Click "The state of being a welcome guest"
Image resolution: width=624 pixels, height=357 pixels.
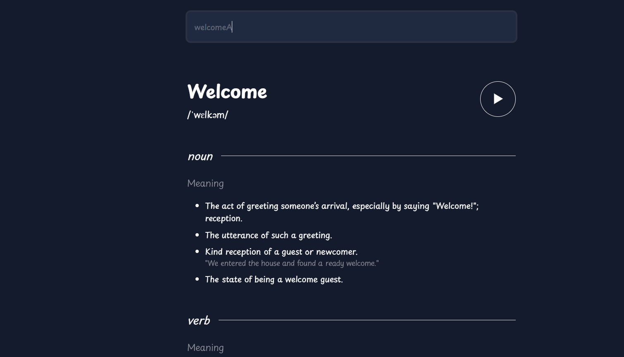pos(274,279)
